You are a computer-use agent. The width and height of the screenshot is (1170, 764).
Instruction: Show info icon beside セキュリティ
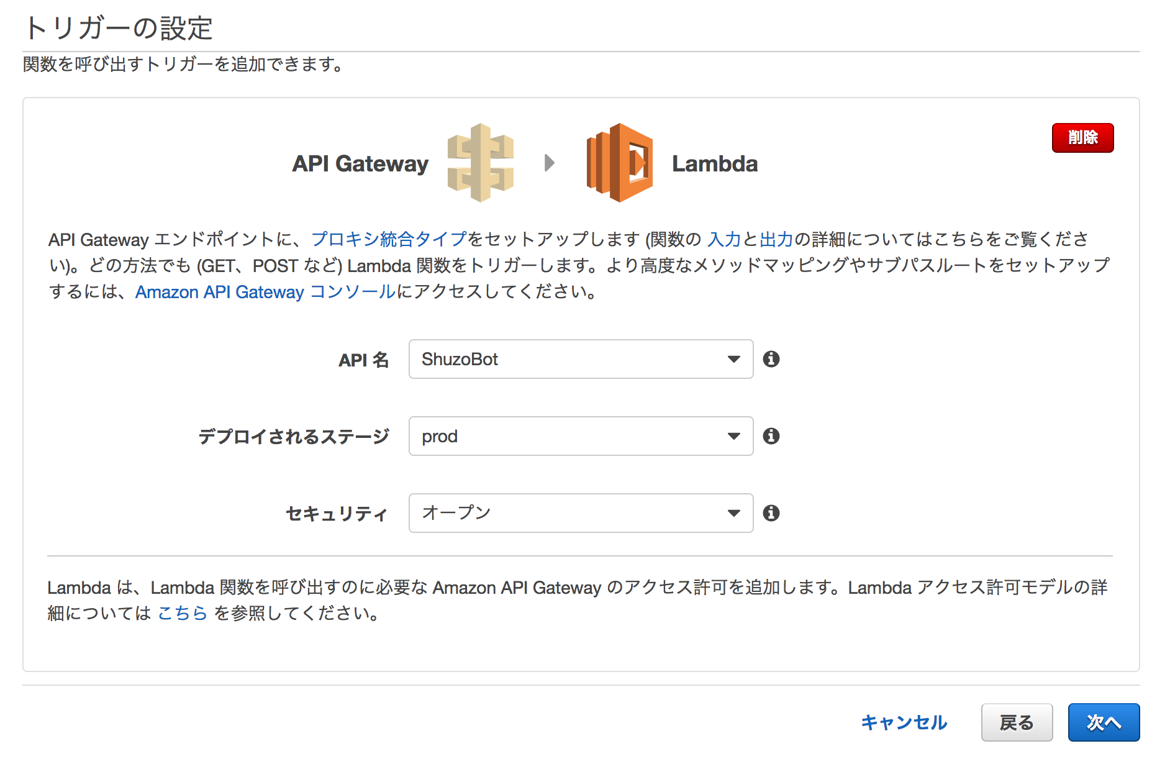(x=771, y=513)
